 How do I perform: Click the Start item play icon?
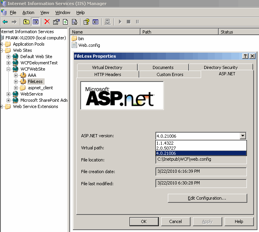click(x=120, y=22)
